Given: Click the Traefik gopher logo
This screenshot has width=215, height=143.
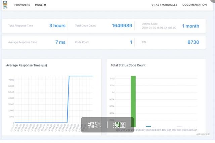Looking at the screenshot, I should pos(5,5).
